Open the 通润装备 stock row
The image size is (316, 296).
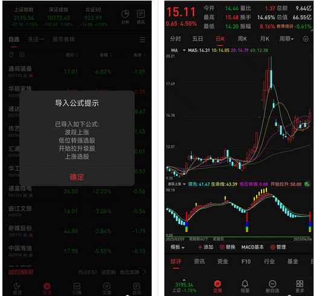(x=77, y=71)
